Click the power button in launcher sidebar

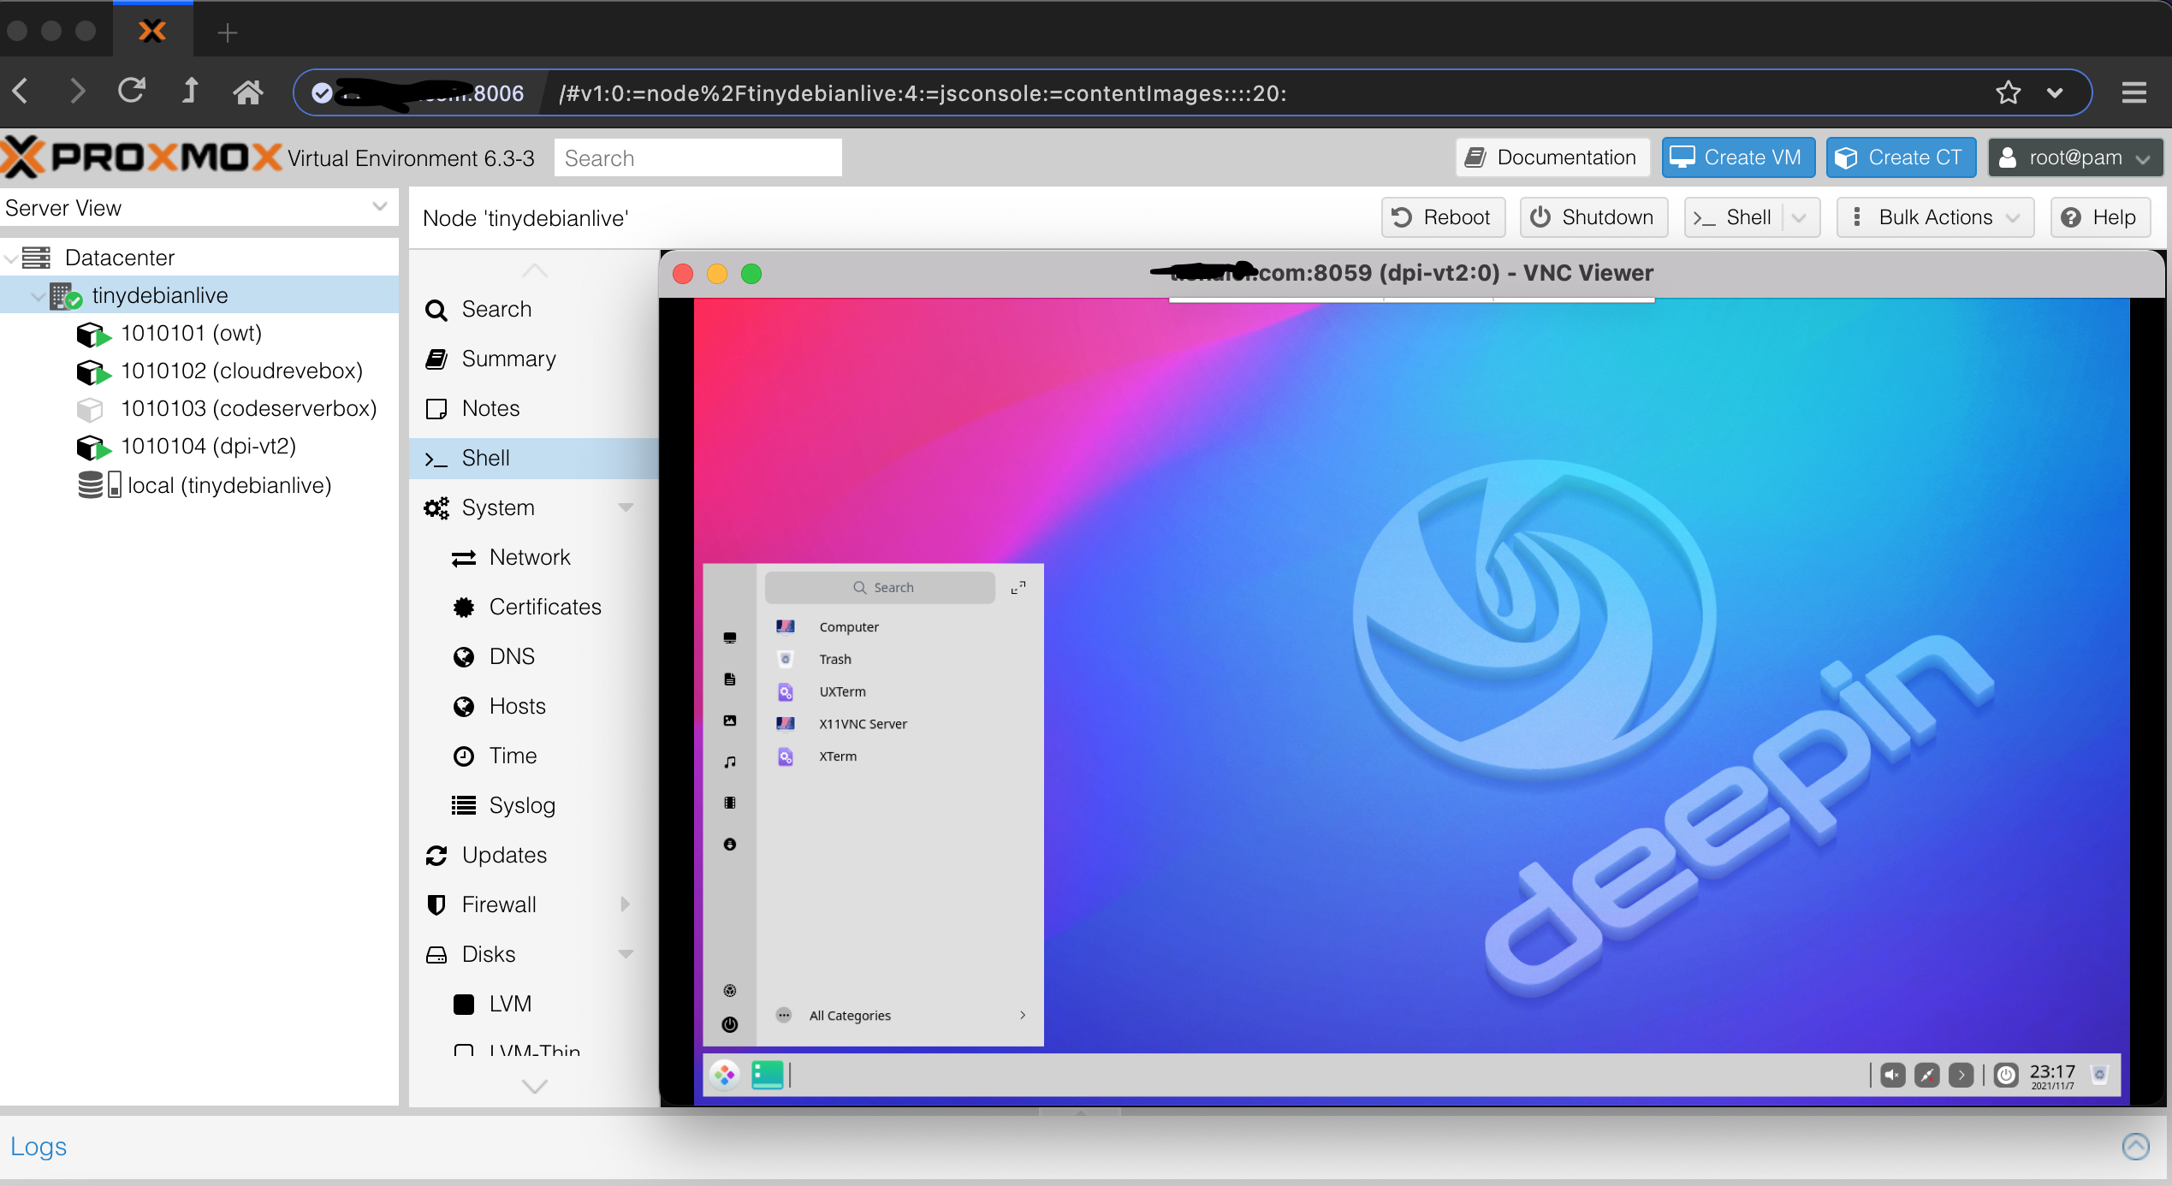pyautogui.click(x=730, y=1024)
